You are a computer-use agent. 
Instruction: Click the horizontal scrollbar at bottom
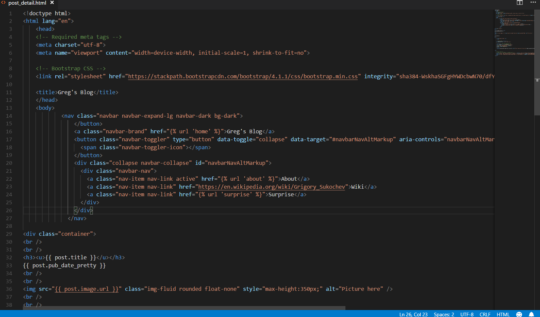(184, 308)
